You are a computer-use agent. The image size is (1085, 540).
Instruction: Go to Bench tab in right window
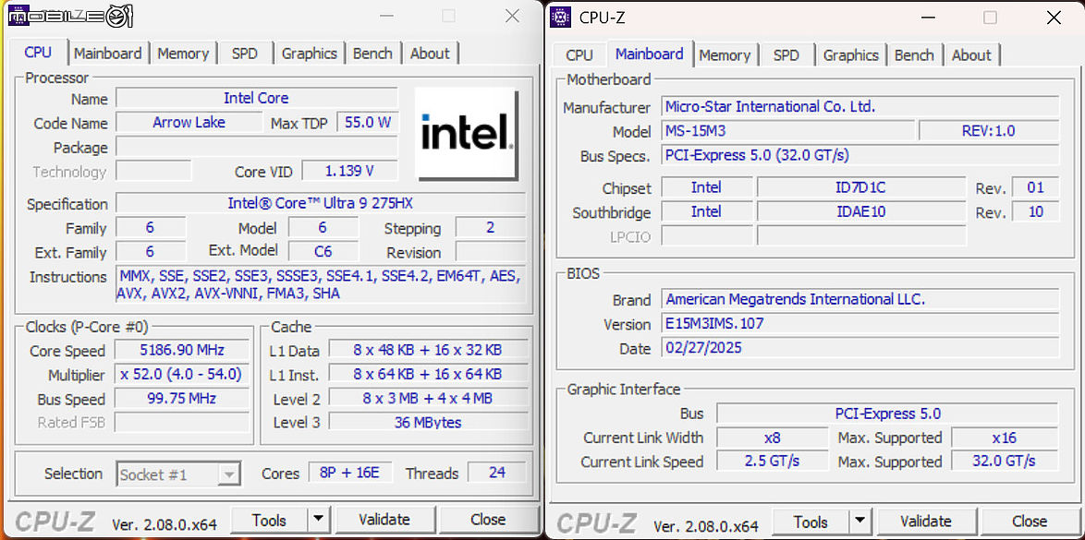point(914,54)
